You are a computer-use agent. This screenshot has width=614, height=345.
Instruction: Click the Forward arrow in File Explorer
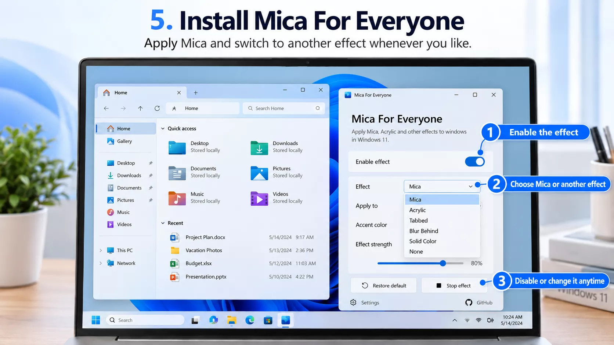tap(123, 109)
